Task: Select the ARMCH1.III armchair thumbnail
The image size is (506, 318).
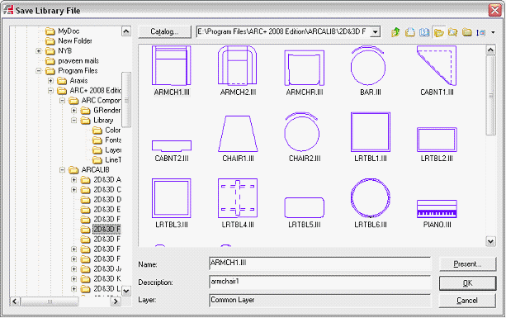Action: point(172,65)
